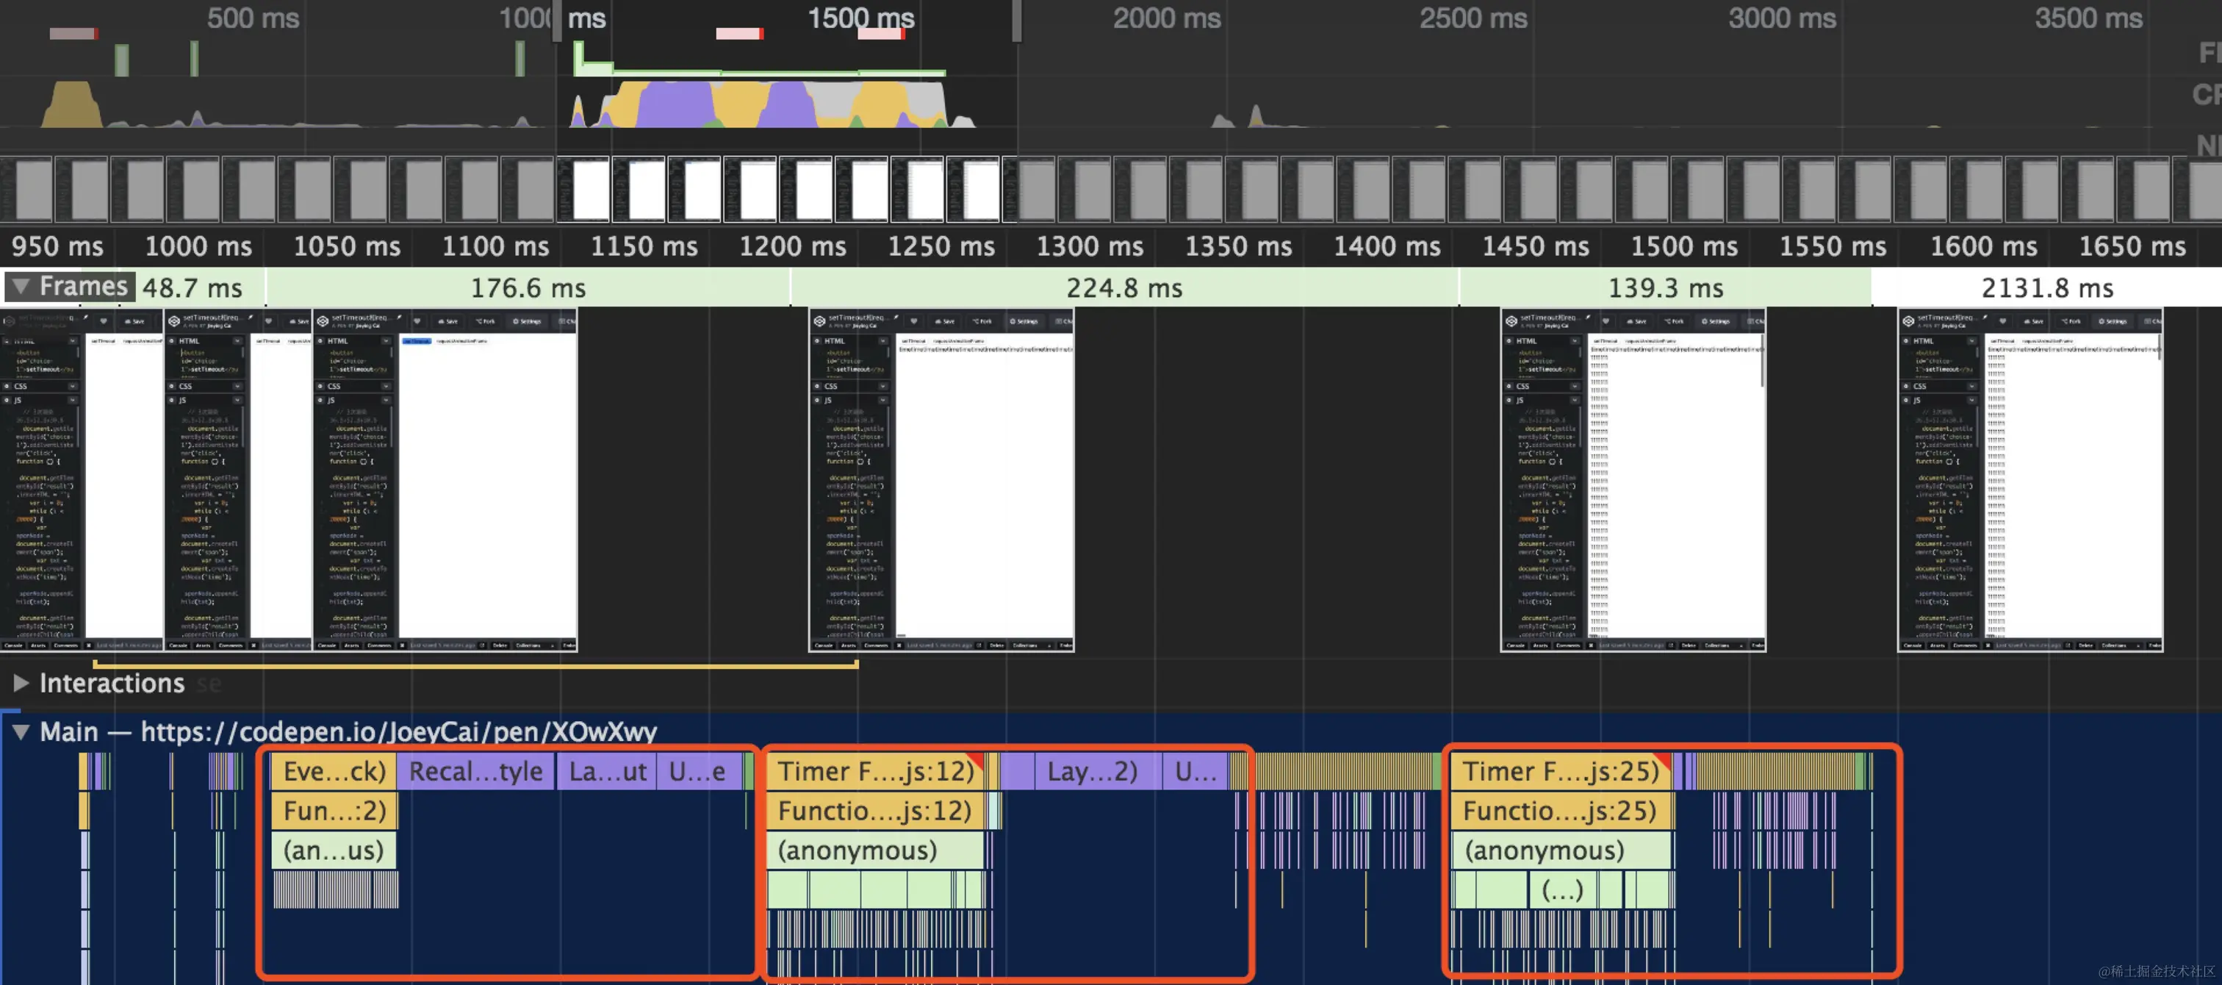Collapse the Main thread track arrow

tap(21, 732)
